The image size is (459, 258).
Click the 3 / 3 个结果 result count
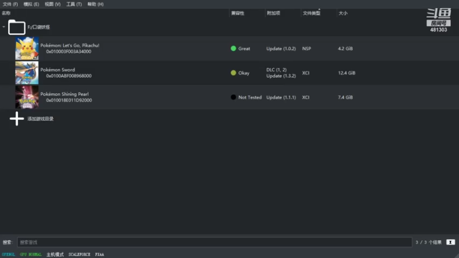tap(429, 242)
